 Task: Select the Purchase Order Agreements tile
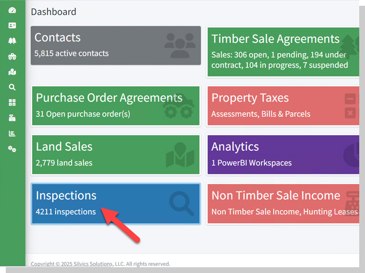point(116,105)
